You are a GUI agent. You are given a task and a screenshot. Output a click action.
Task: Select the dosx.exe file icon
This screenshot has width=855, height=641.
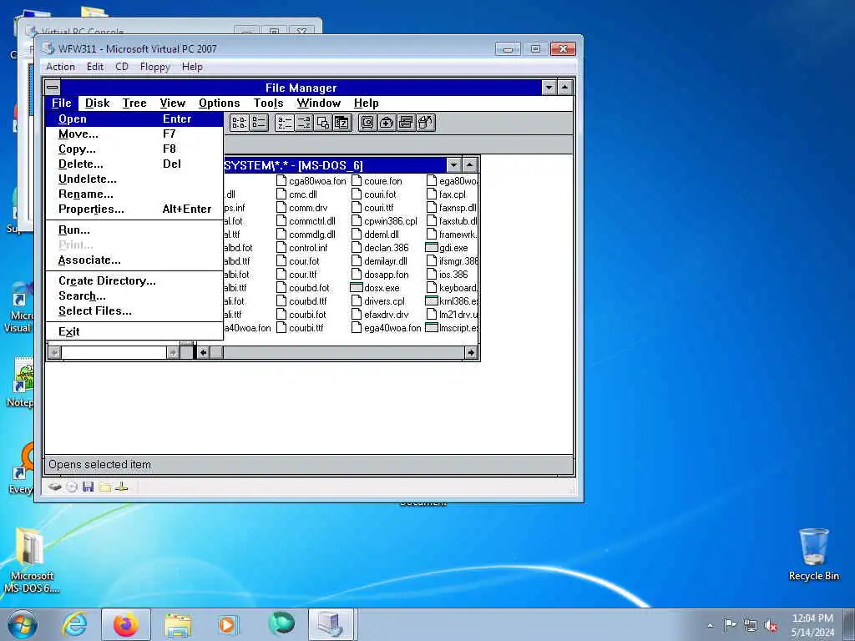pos(356,288)
